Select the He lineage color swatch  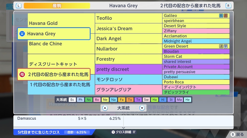tap(187, 100)
